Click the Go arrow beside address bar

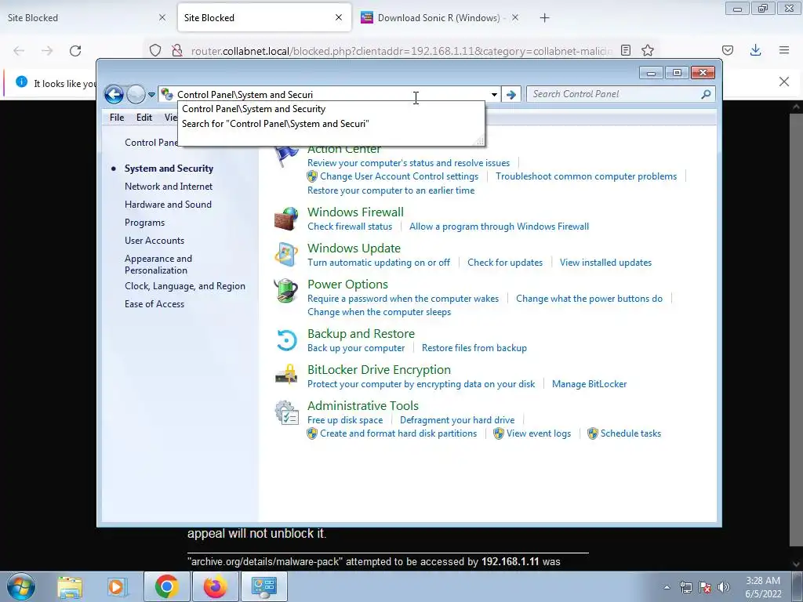511,95
